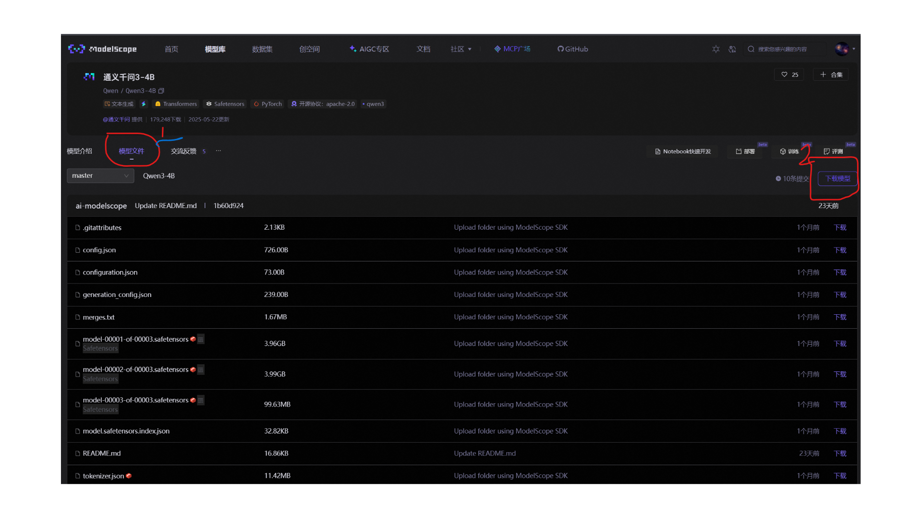Switch to the 交流反馈 tab

click(183, 151)
